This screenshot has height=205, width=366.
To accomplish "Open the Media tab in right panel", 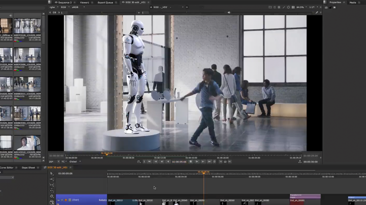I will (x=353, y=2).
